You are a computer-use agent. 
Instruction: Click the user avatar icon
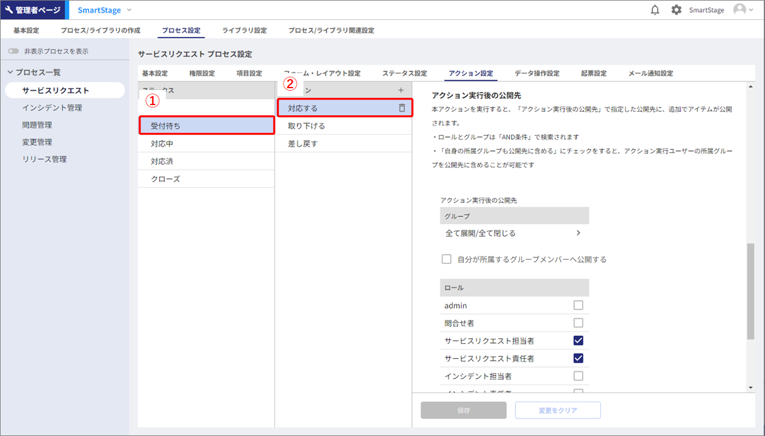coord(739,10)
